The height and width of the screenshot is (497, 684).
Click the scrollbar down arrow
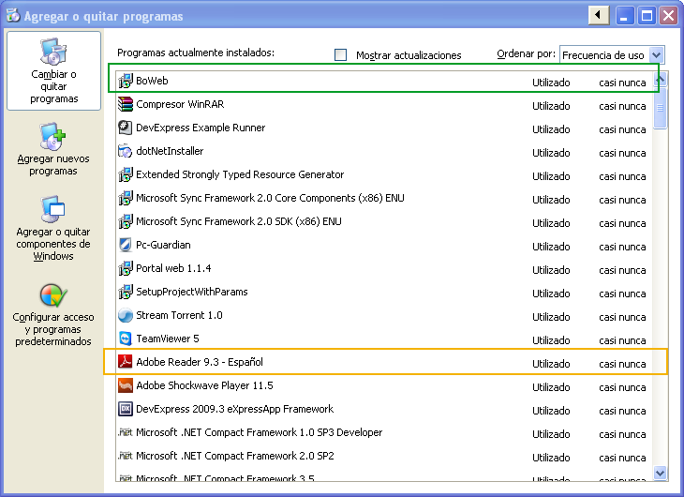click(x=660, y=474)
